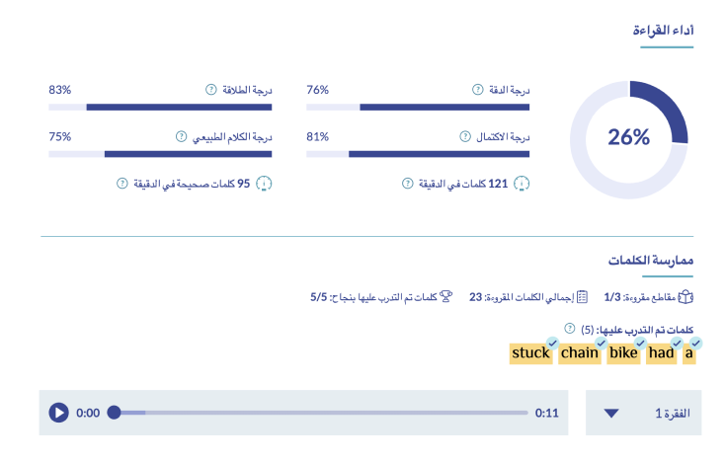Screen dimensions: 725x462
Task: Click the 26% donut chart
Action: (x=629, y=137)
